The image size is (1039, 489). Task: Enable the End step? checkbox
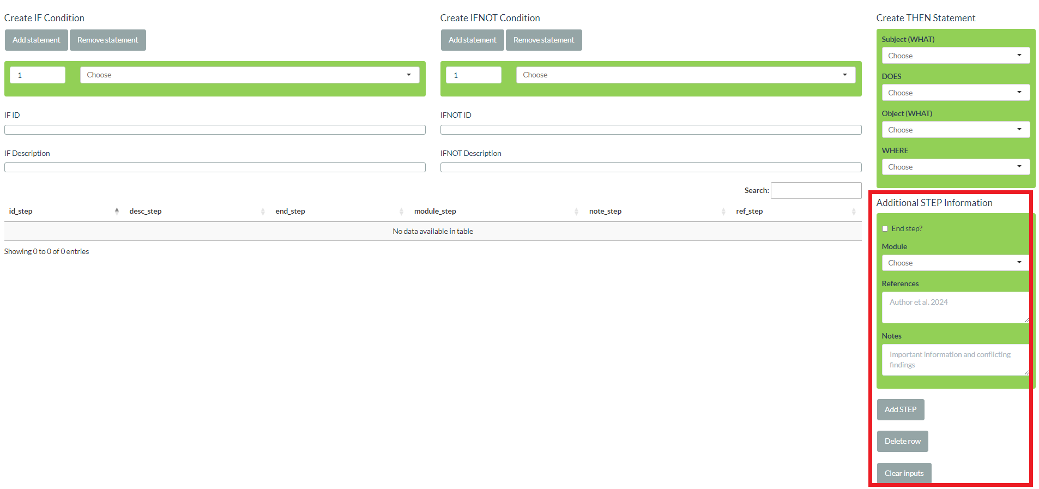[885, 229]
